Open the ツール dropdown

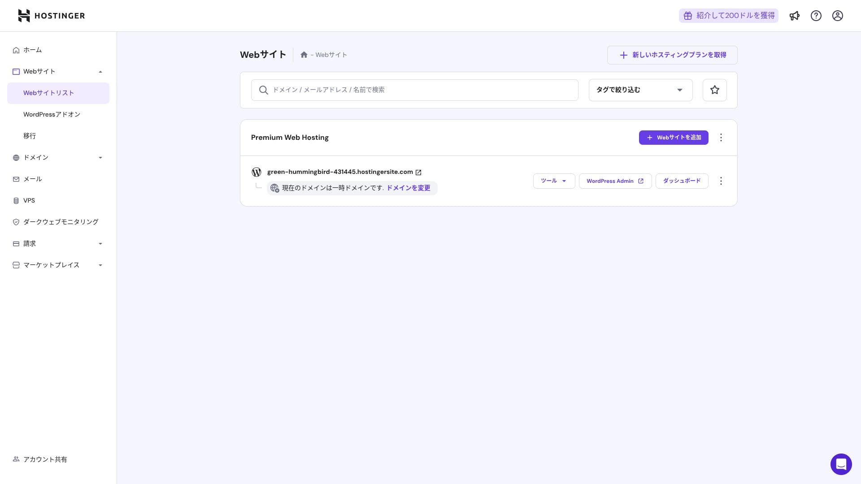point(554,181)
